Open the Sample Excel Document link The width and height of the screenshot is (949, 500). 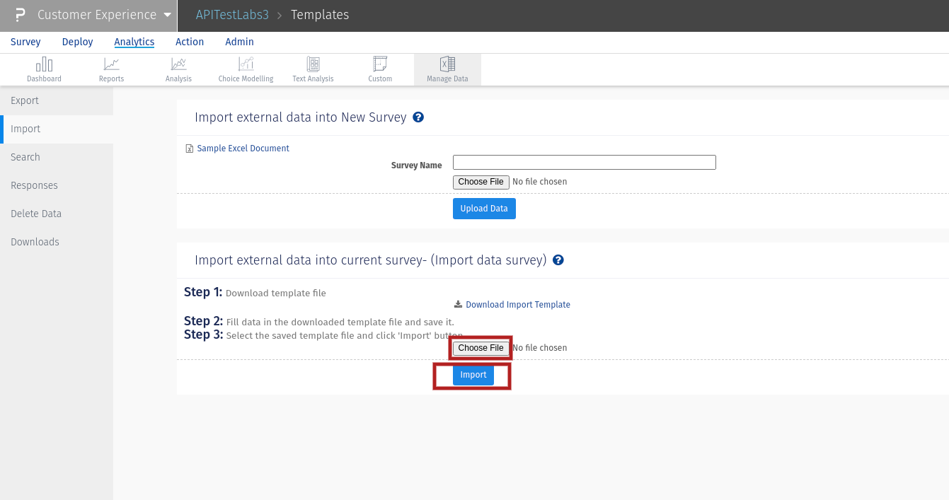(x=243, y=149)
